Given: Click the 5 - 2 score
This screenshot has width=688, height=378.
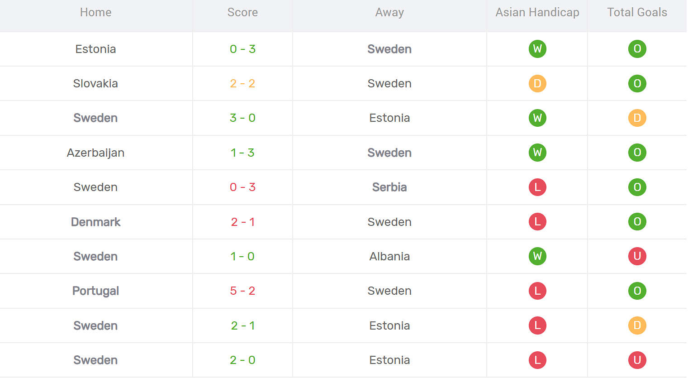Looking at the screenshot, I should click(x=242, y=291).
